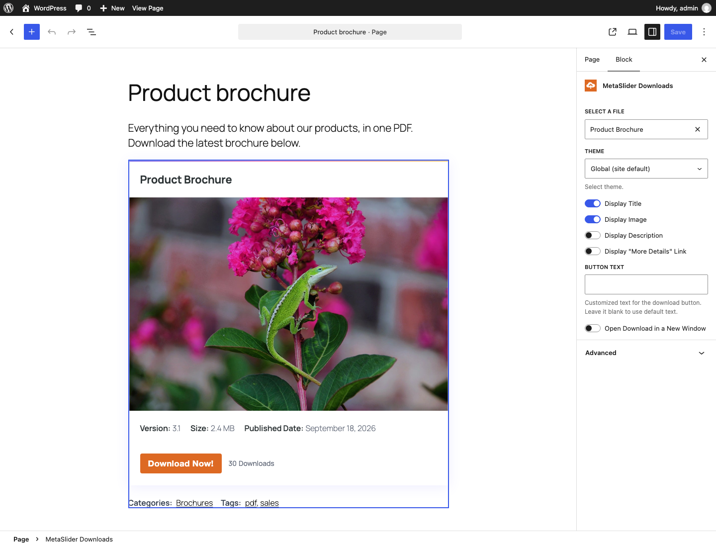Toggle the block inserter plus button
Image resolution: width=716 pixels, height=547 pixels.
click(32, 32)
